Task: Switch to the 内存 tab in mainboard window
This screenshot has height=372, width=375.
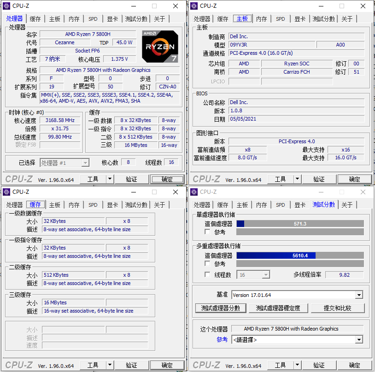Action: (260, 19)
